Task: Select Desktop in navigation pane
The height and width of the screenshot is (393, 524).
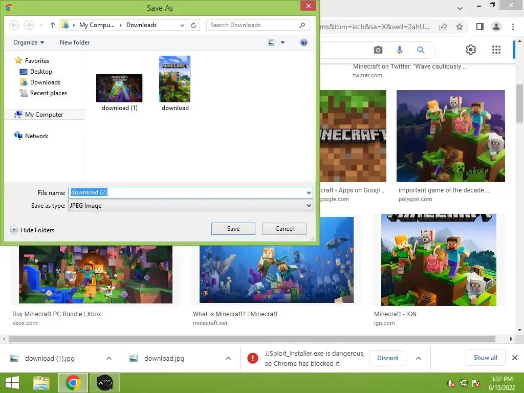Action: (x=36, y=72)
